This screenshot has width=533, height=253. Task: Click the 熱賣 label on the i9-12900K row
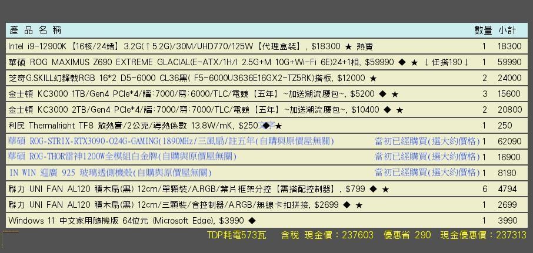(364, 46)
